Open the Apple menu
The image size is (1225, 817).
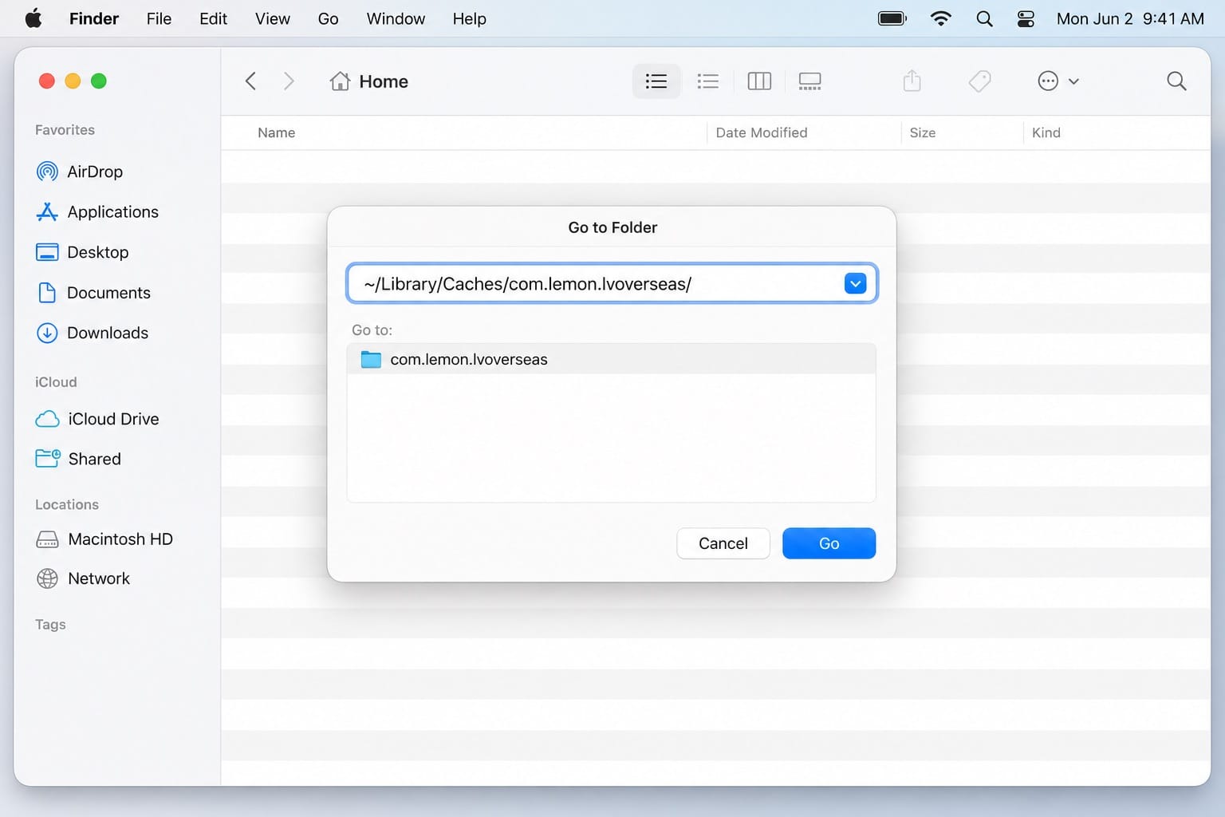pyautogui.click(x=33, y=18)
